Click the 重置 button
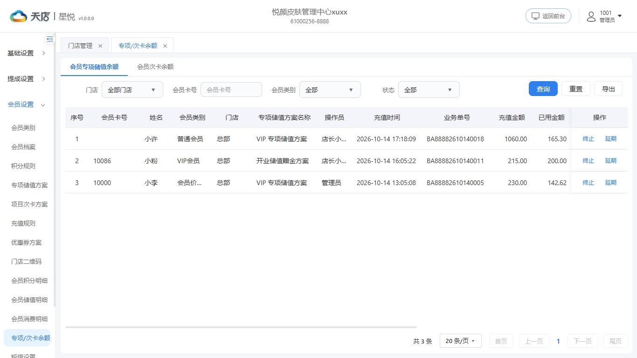637x358 pixels. 576,89
